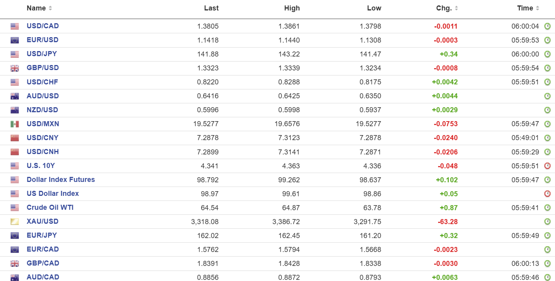
Task: Open the Crude Oil WTI link
Action: [x=50, y=207]
